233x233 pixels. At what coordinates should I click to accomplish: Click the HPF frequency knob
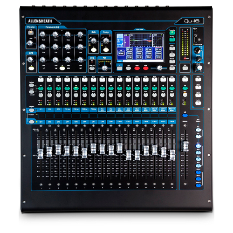tap(30, 59)
